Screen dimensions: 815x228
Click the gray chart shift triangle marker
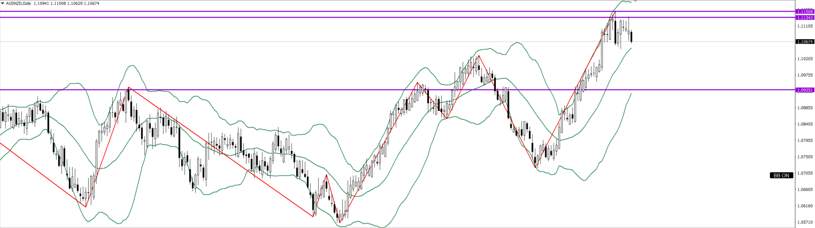point(635,1)
